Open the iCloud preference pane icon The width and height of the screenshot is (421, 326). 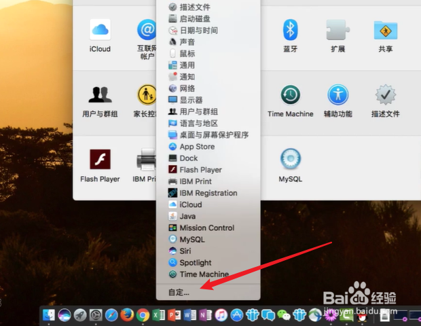point(100,30)
